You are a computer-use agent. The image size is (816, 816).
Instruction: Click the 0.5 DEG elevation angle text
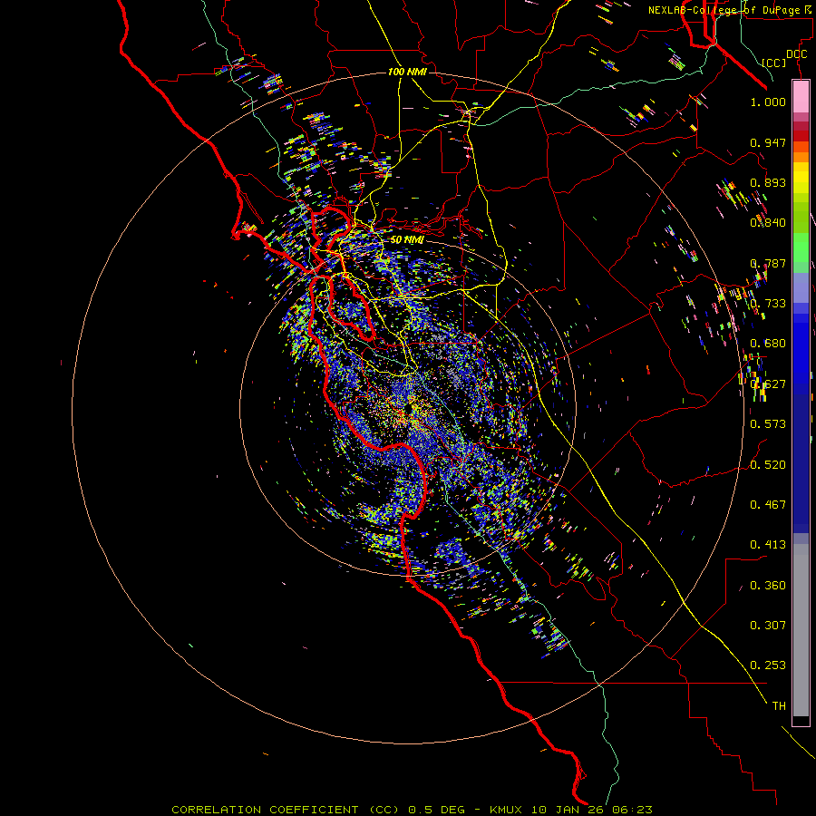coord(438,810)
